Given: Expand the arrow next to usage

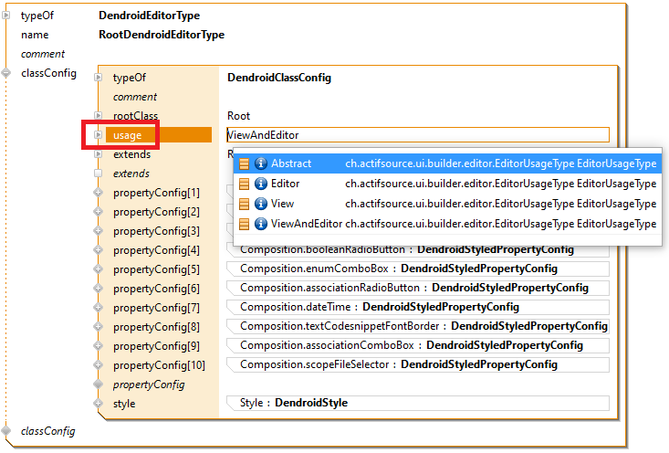Looking at the screenshot, I should pyautogui.click(x=99, y=135).
